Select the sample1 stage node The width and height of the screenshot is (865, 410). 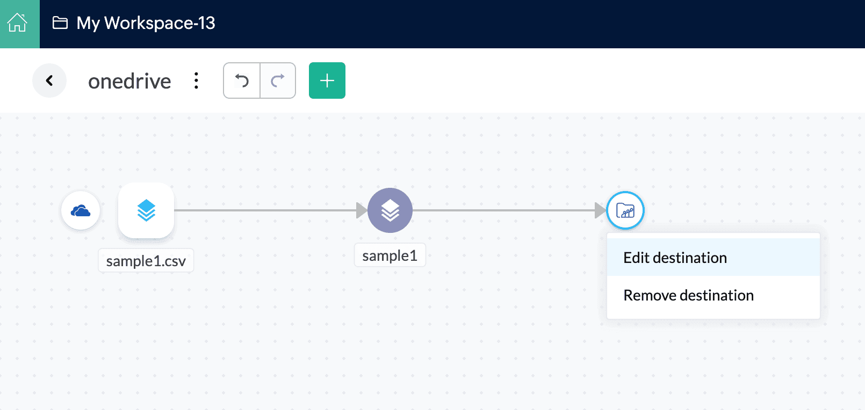tap(390, 210)
